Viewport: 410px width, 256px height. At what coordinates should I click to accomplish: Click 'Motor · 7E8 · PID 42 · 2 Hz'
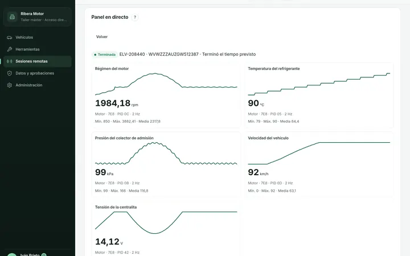click(117, 253)
